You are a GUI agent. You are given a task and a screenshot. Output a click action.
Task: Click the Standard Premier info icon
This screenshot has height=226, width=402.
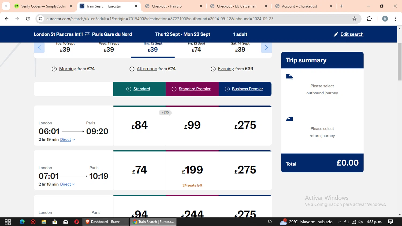pyautogui.click(x=174, y=89)
